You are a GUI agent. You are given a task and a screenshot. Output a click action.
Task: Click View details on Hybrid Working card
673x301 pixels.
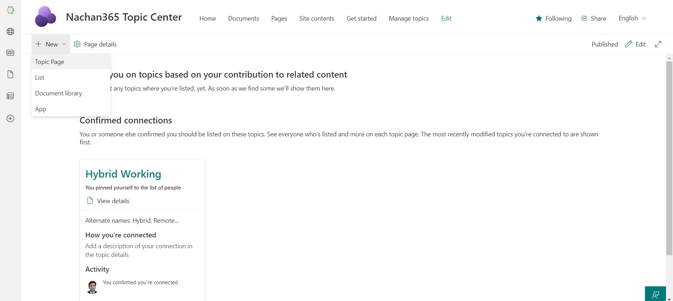tap(113, 201)
